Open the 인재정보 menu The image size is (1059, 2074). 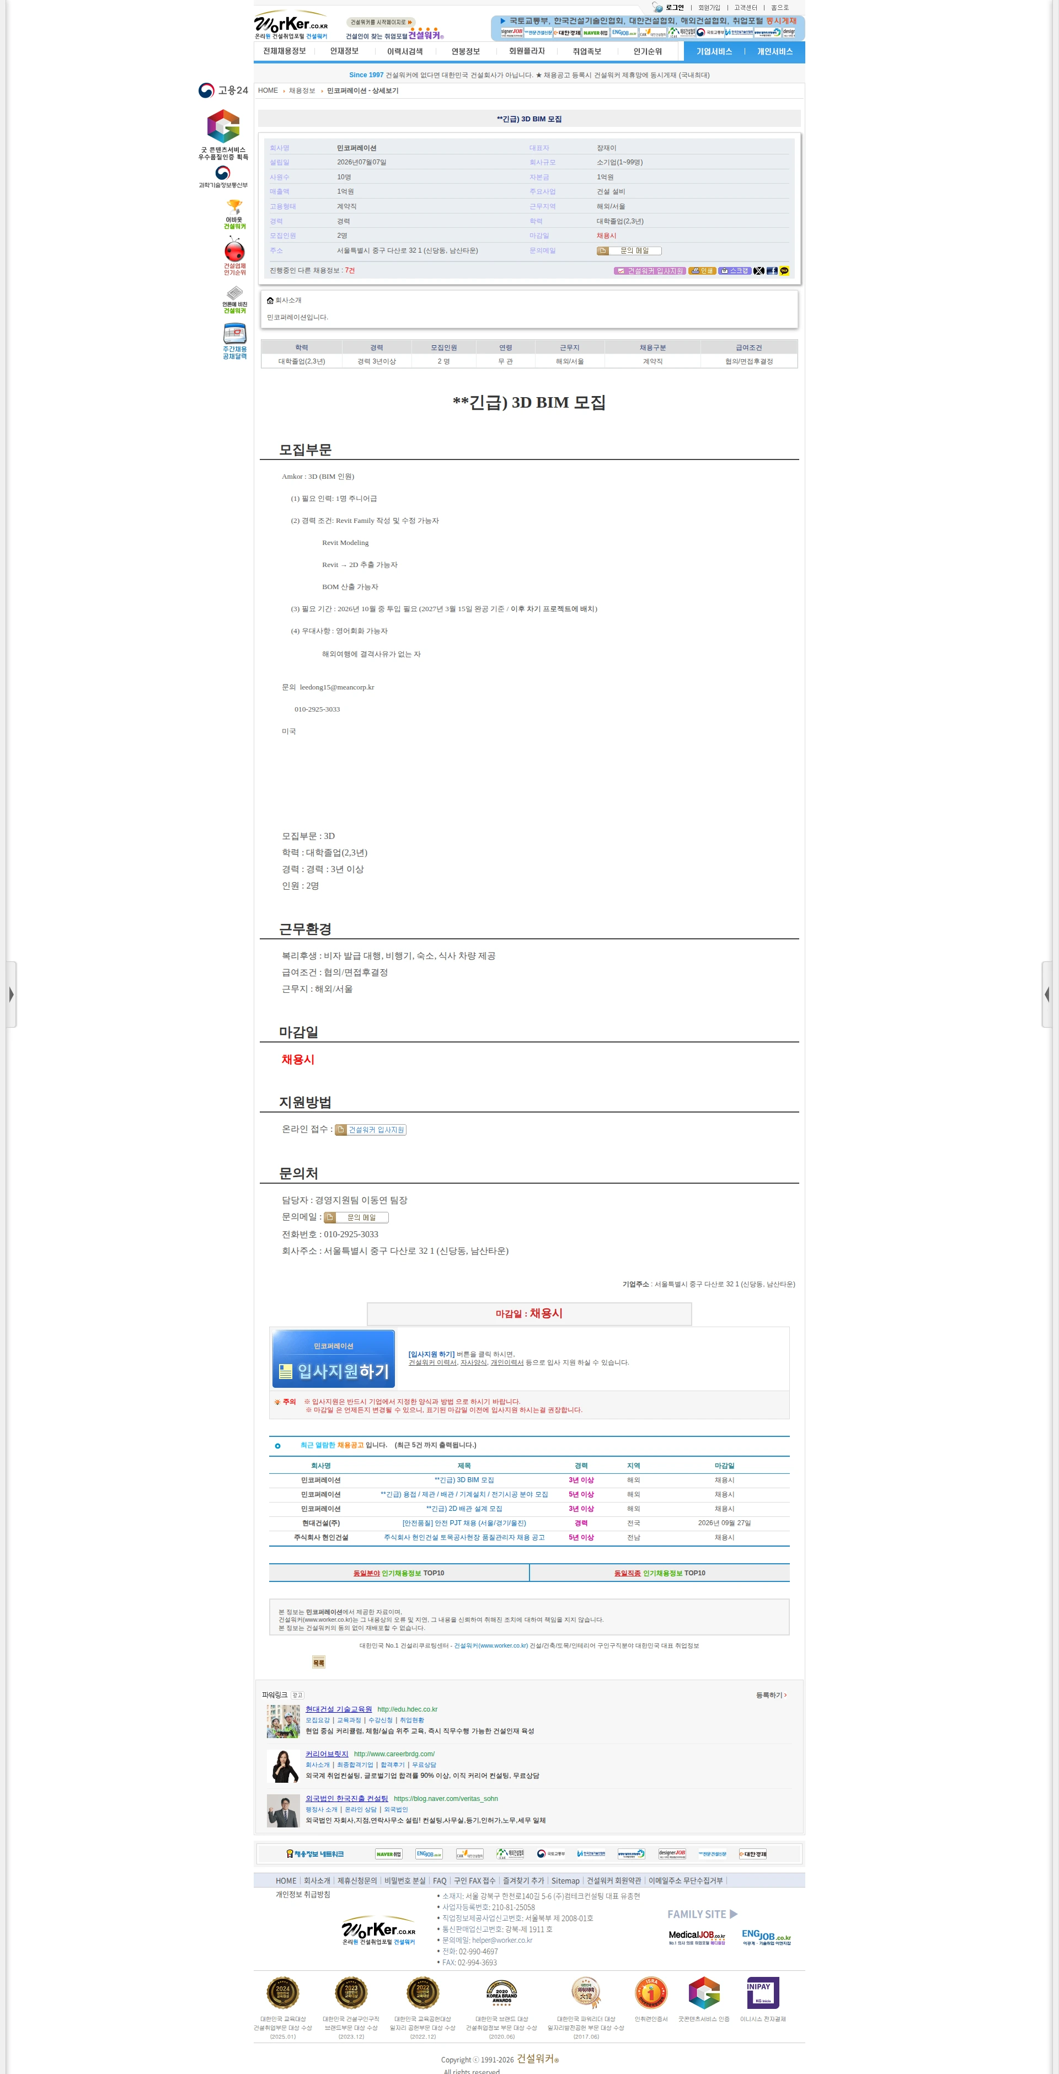[344, 51]
